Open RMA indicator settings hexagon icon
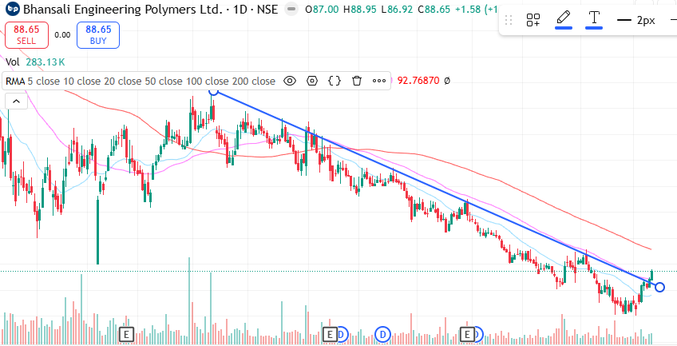Screen dimensions: 677x346 (312, 81)
